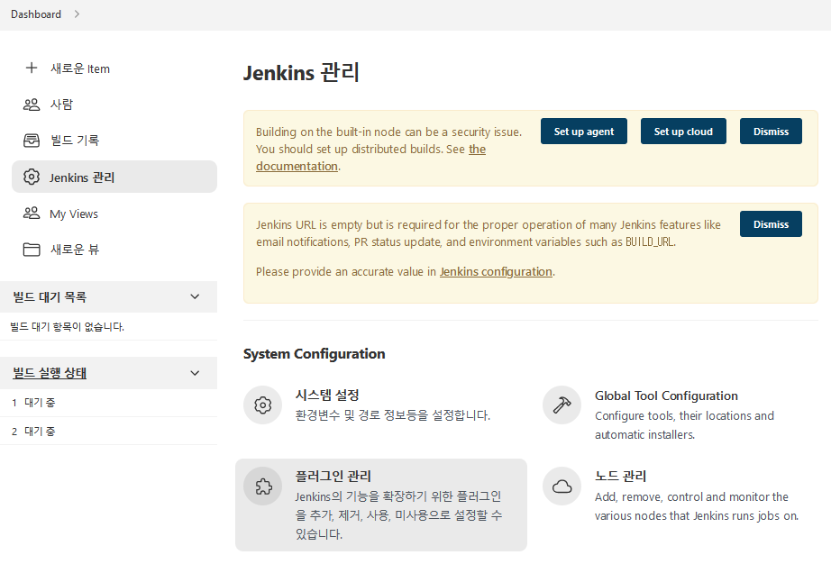
Task: Click the breadcrumb arrow after Dashboard
Action: pyautogui.click(x=77, y=14)
